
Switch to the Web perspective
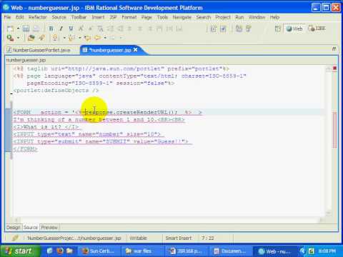point(294,29)
